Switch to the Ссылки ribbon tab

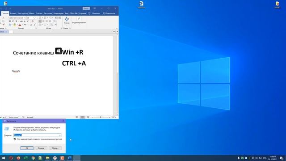pyautogui.click(x=39, y=13)
